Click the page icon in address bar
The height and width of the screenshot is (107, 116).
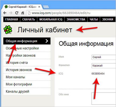(29, 13)
